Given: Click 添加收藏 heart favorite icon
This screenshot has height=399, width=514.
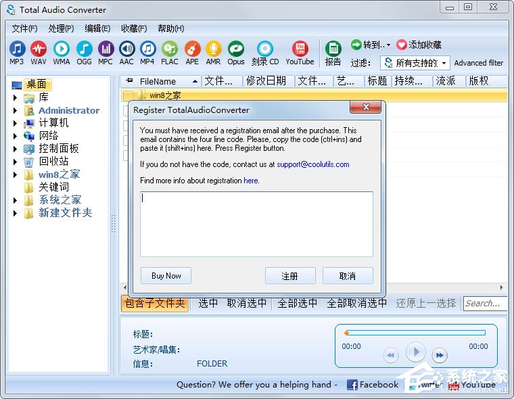Looking at the screenshot, I should [x=402, y=45].
